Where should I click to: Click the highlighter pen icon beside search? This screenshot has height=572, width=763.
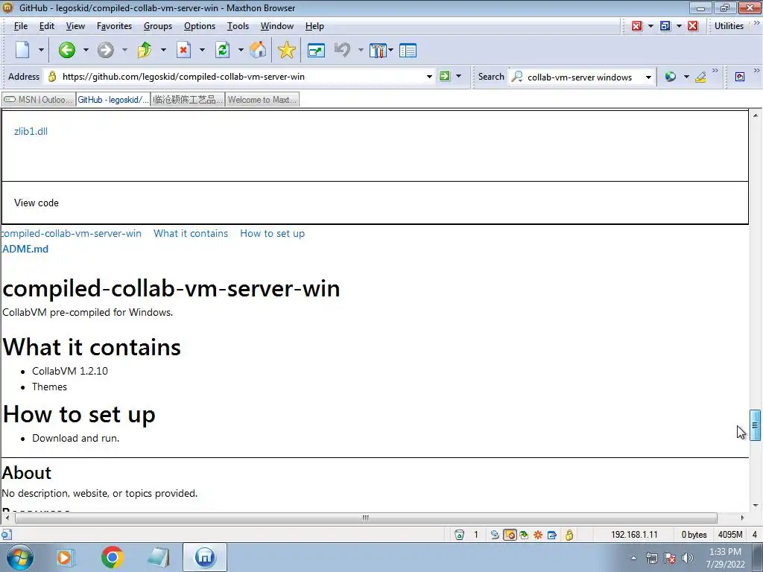700,77
